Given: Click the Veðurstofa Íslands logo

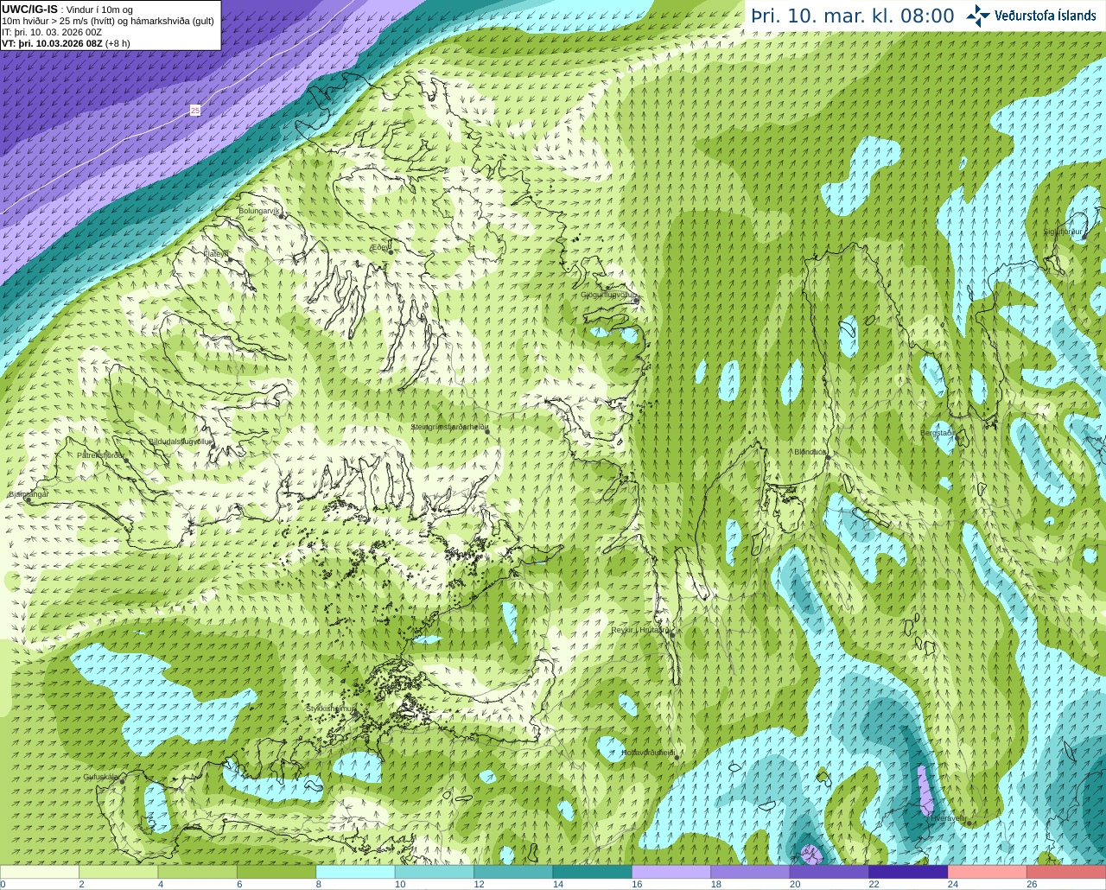Looking at the screenshot, I should pos(1032,16).
